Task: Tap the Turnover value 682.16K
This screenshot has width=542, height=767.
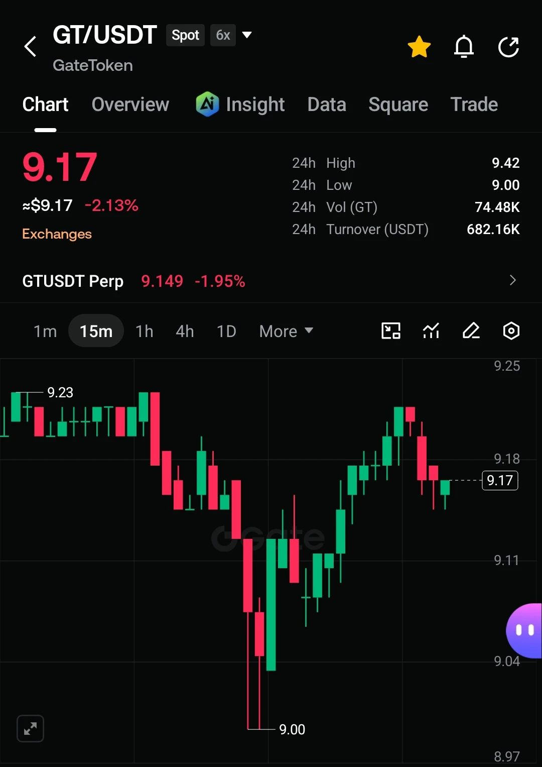Action: click(493, 229)
